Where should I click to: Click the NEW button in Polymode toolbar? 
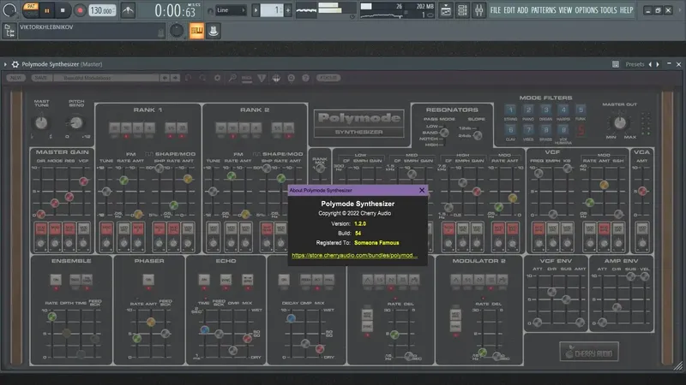click(x=15, y=78)
